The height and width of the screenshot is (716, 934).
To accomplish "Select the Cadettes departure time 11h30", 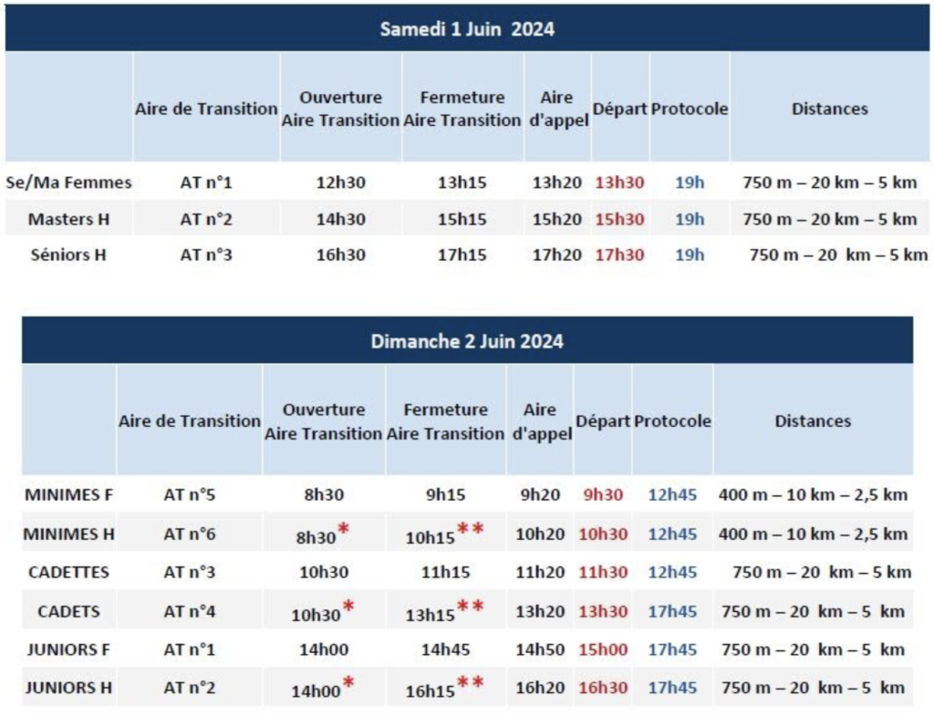I will pyautogui.click(x=603, y=573).
